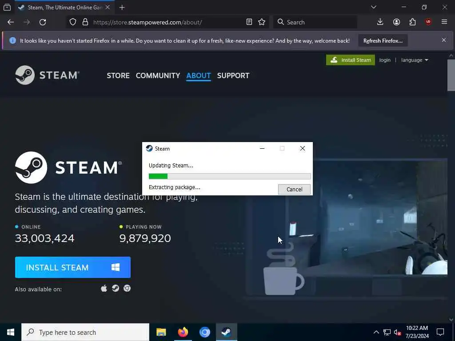The width and height of the screenshot is (455, 341).
Task: Cancel the Steam update dialog
Action: click(x=294, y=189)
